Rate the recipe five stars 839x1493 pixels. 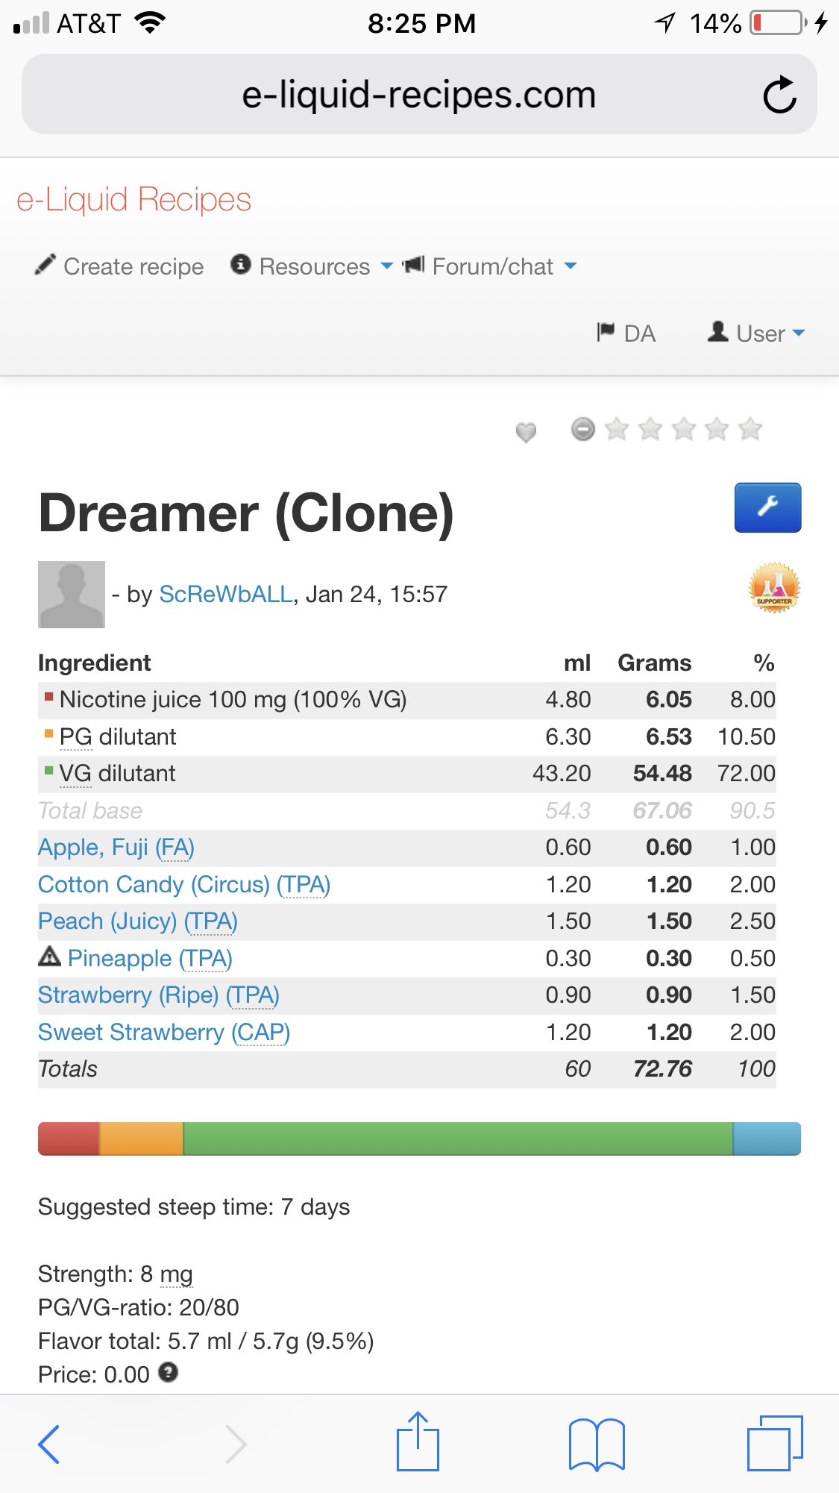click(750, 430)
